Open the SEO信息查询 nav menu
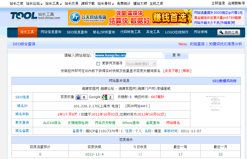 [x=77, y=32]
